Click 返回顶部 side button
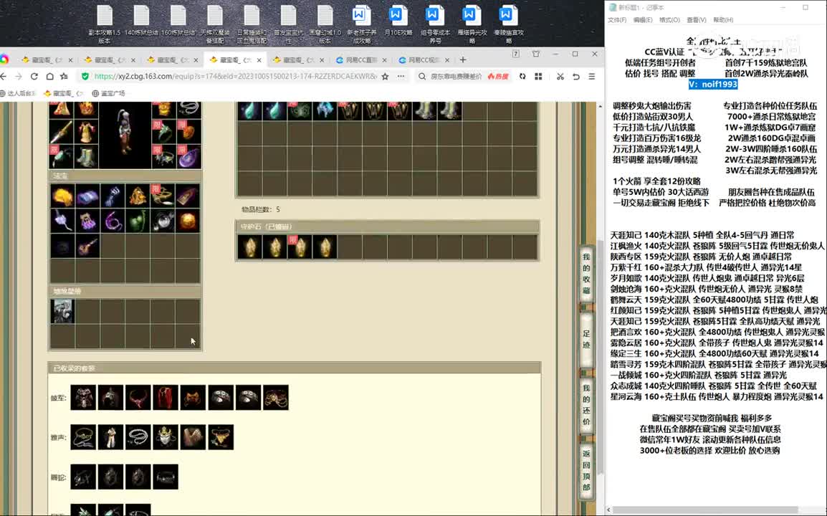The image size is (827, 516). 586,469
